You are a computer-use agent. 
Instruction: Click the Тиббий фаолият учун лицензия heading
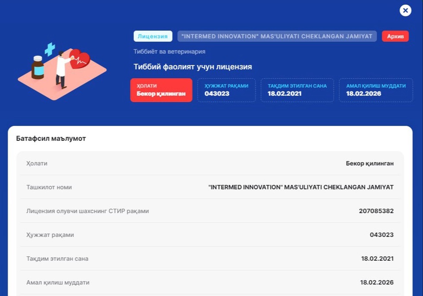pos(193,67)
